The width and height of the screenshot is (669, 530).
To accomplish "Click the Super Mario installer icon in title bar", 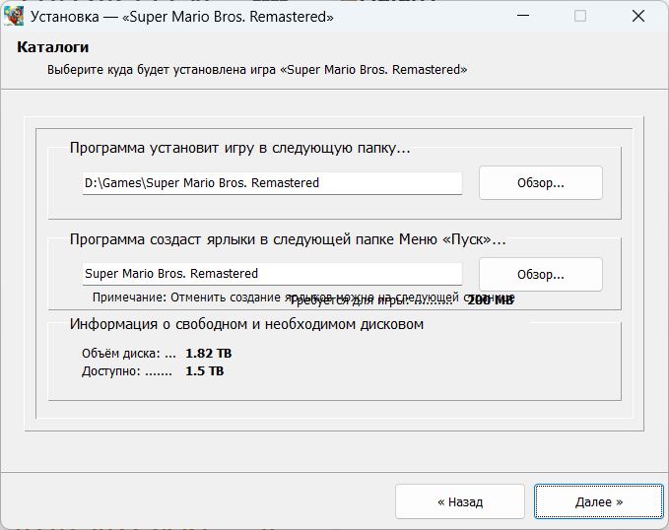I will click(x=15, y=17).
